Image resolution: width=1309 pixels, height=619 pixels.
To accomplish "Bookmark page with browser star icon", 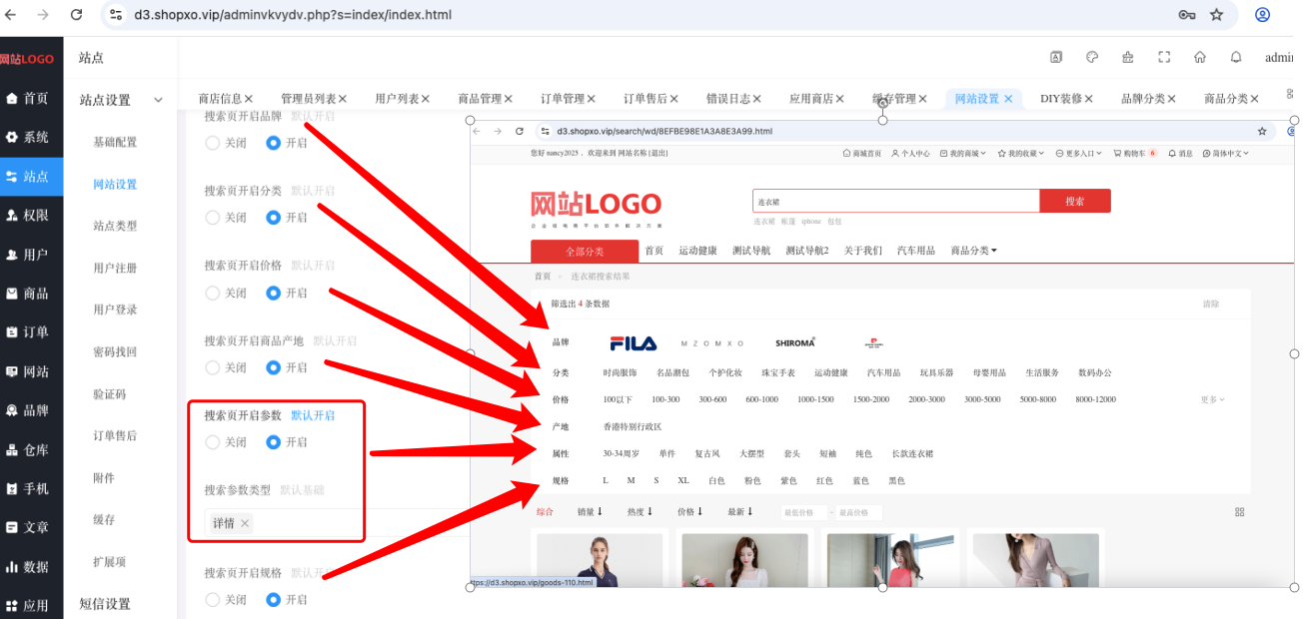I will [x=1216, y=15].
